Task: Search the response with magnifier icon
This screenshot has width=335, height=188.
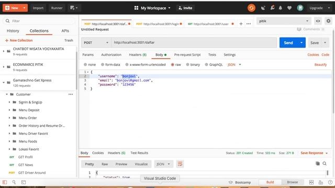Action: click(x=325, y=163)
